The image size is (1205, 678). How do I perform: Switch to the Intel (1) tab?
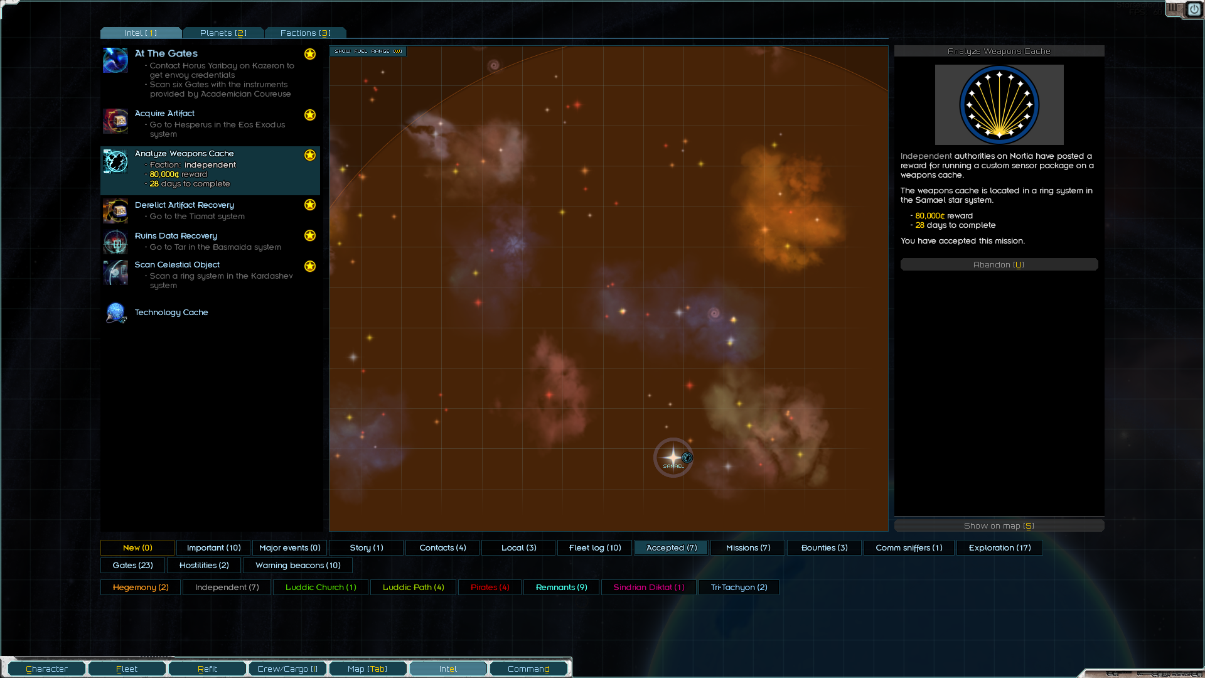[141, 33]
